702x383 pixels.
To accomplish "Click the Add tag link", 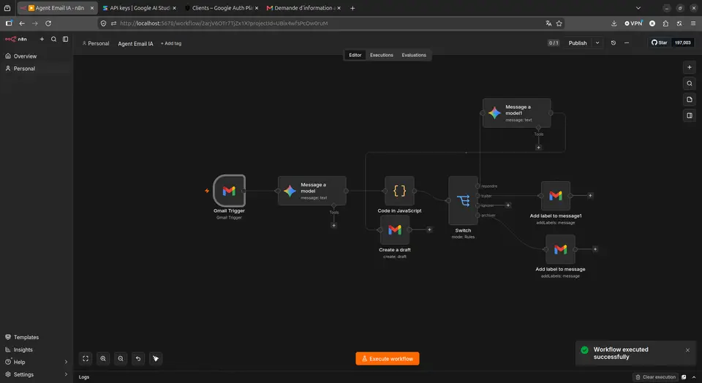I will (x=171, y=43).
